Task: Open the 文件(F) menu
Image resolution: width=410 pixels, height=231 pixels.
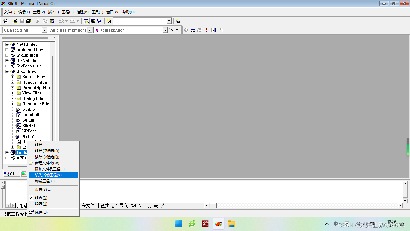Action: pyautogui.click(x=9, y=12)
